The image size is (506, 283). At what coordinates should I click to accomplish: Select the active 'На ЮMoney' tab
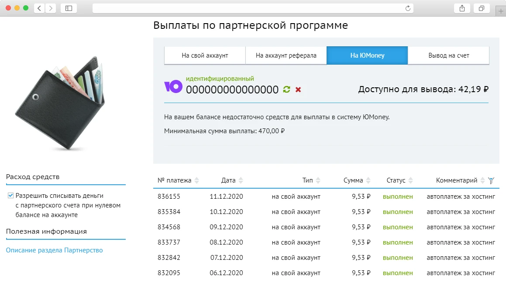click(x=367, y=55)
